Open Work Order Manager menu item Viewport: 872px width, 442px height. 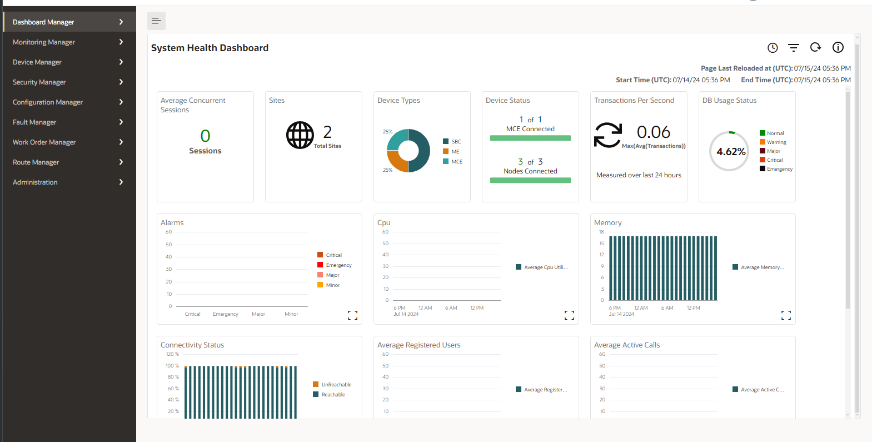(x=69, y=142)
